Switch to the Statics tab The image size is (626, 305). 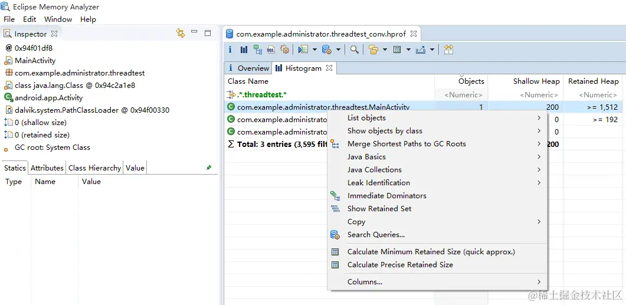click(x=15, y=168)
